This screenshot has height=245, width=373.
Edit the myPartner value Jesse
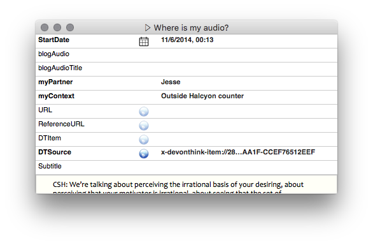coord(171,82)
